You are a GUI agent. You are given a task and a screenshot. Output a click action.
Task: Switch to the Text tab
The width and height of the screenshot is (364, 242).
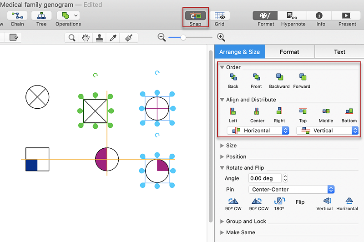[x=339, y=52]
